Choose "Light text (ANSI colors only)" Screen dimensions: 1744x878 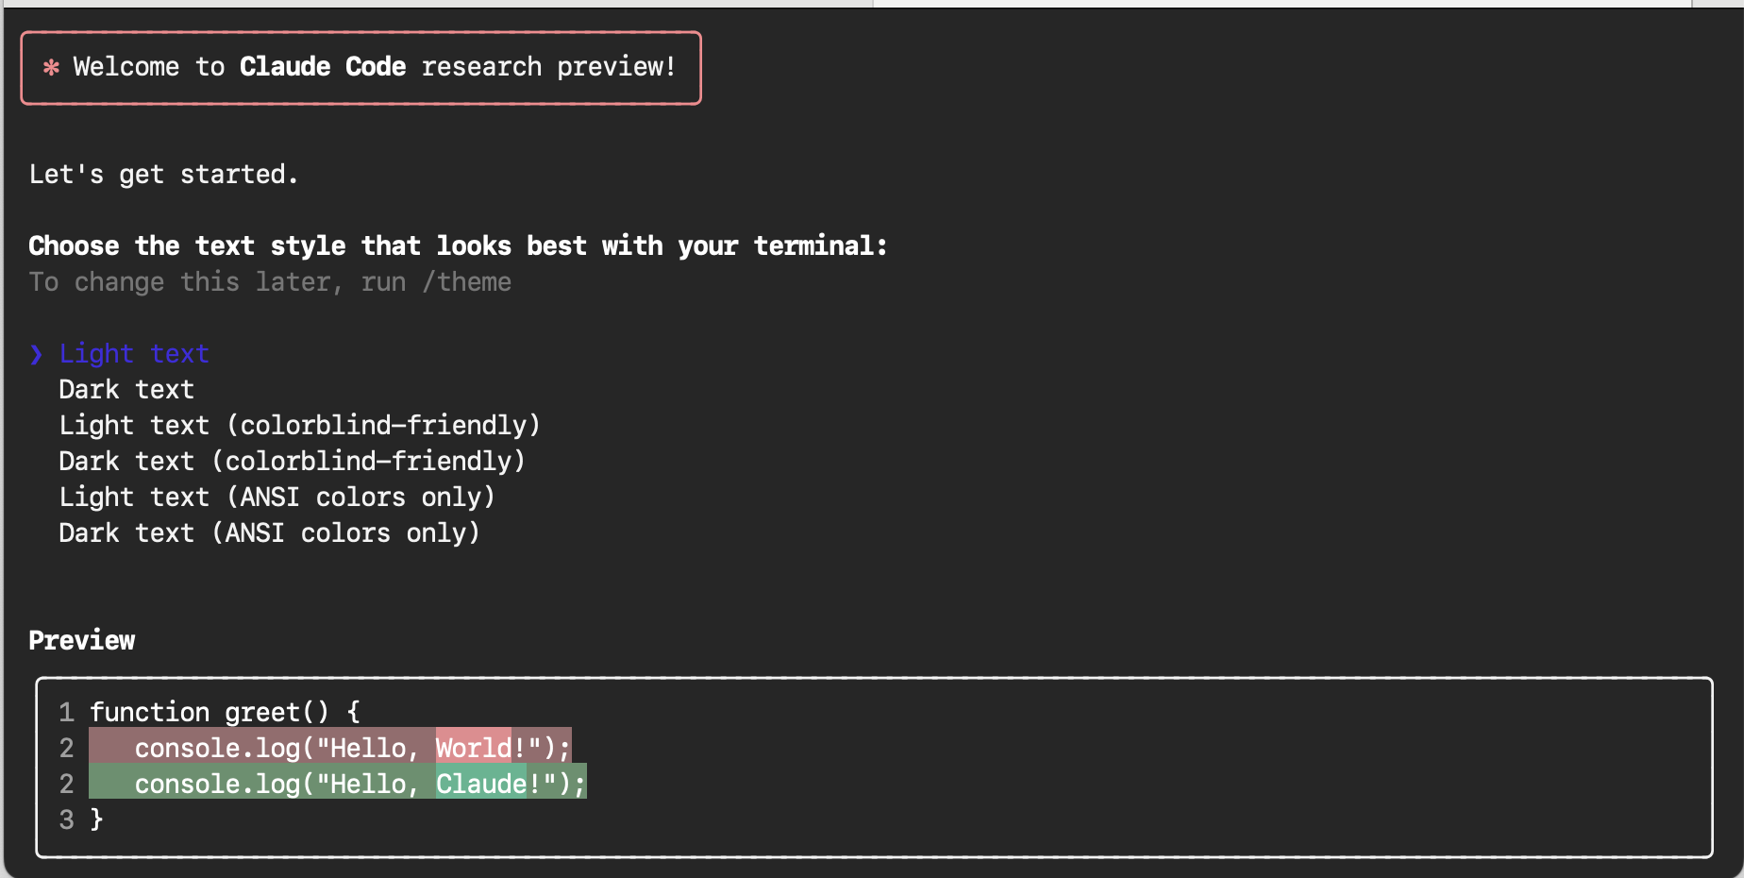[277, 498]
